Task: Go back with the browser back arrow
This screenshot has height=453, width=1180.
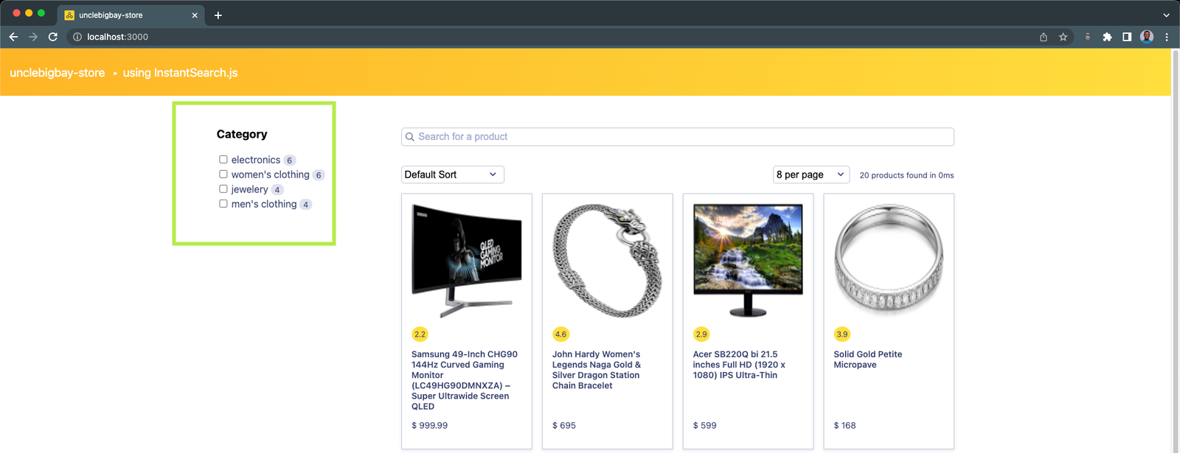Action: tap(13, 37)
